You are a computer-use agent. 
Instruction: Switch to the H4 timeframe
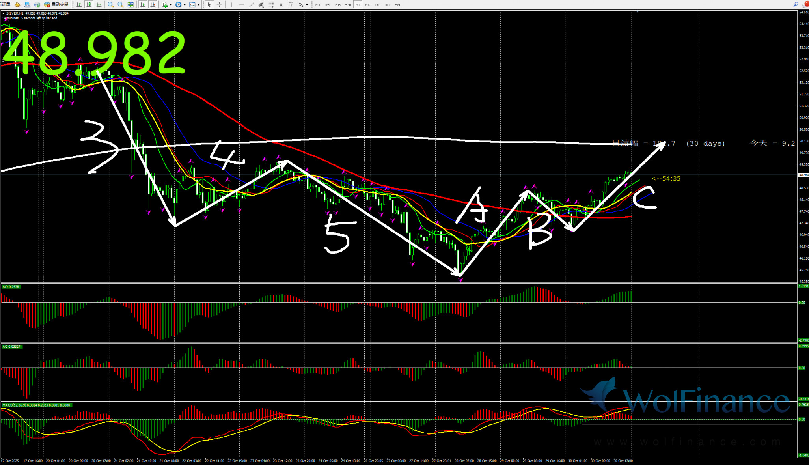(367, 5)
